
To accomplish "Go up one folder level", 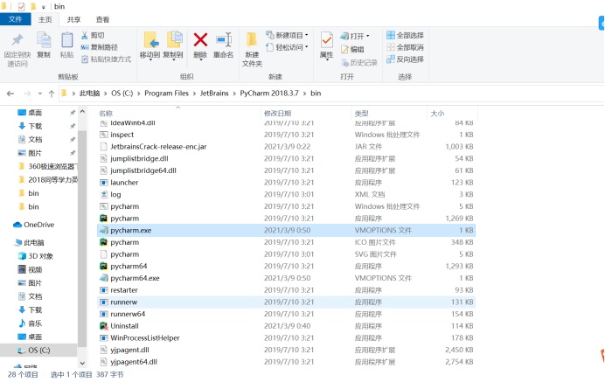I will tap(52, 94).
